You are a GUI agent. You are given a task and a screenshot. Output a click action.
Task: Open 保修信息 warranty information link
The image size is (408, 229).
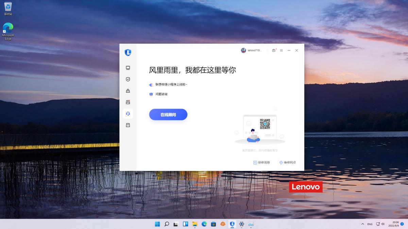(x=262, y=162)
